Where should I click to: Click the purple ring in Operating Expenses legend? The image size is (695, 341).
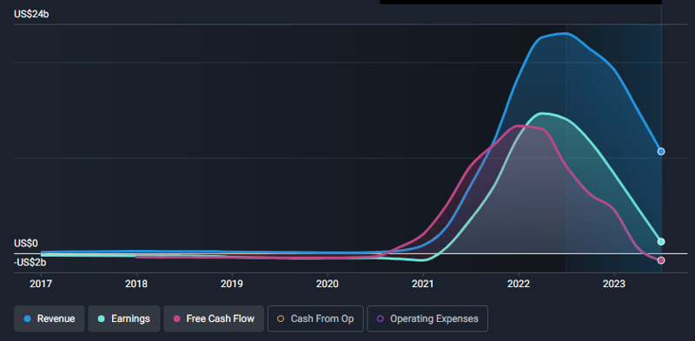[x=380, y=318]
